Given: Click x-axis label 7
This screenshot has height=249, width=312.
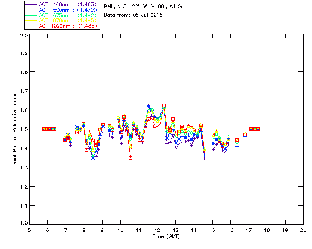Looking at the screenshot, I should pyautogui.click(x=66, y=230).
